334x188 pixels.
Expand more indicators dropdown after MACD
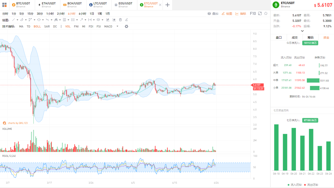(117, 26)
